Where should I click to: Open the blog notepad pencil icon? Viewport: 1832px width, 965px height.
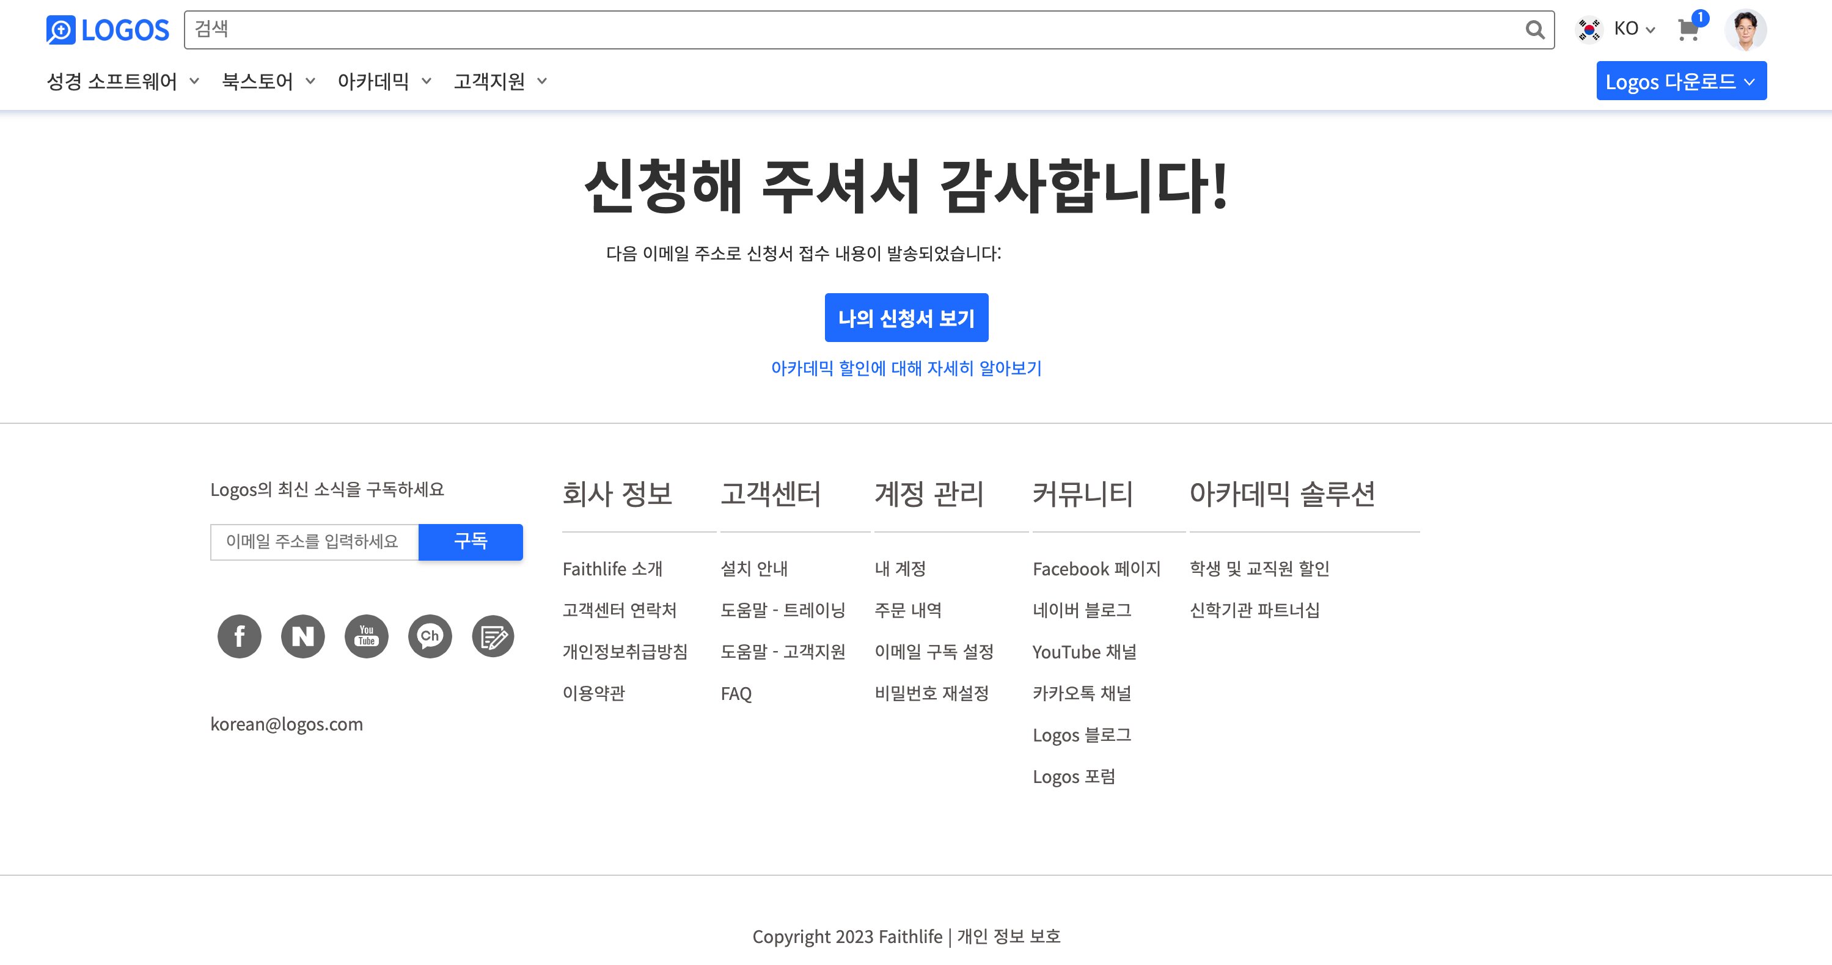click(493, 636)
